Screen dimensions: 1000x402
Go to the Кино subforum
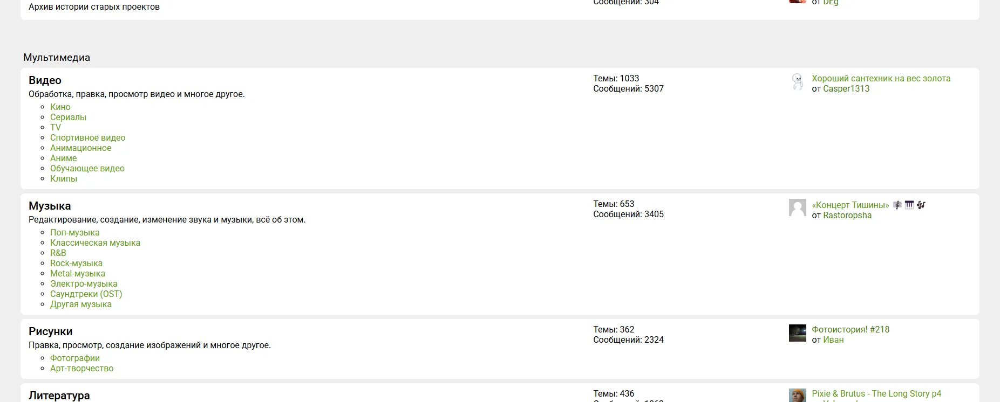(60, 107)
